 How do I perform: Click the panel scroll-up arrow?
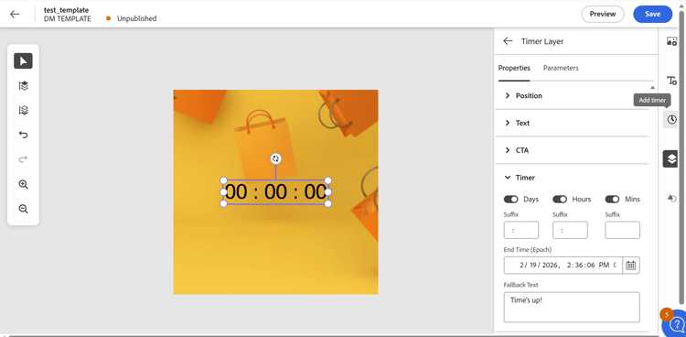click(x=652, y=87)
